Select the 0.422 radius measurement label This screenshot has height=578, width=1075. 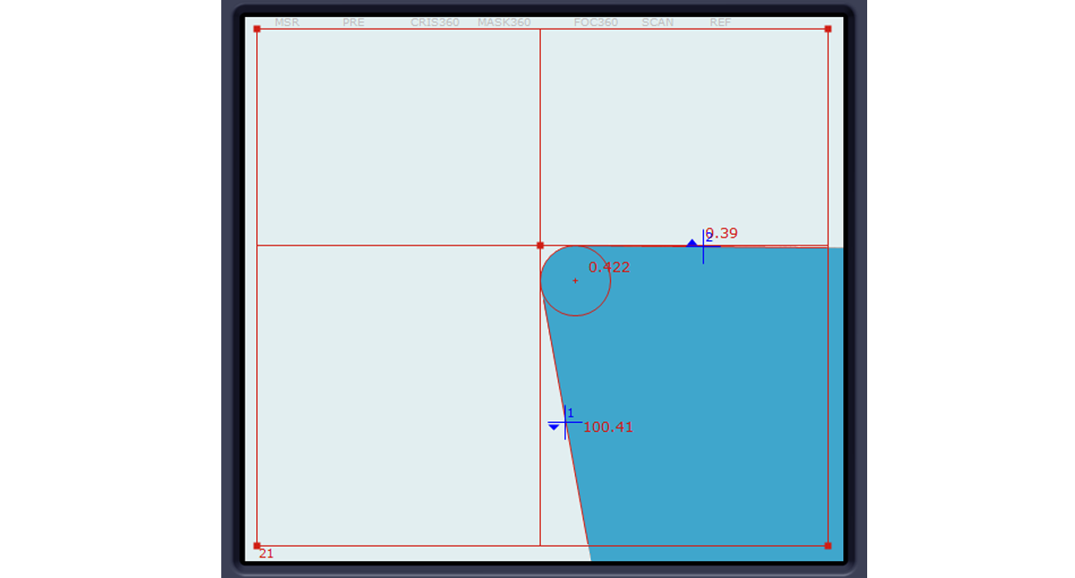[609, 267]
